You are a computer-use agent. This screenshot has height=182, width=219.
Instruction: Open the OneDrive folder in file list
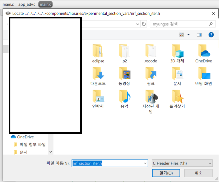(203, 54)
